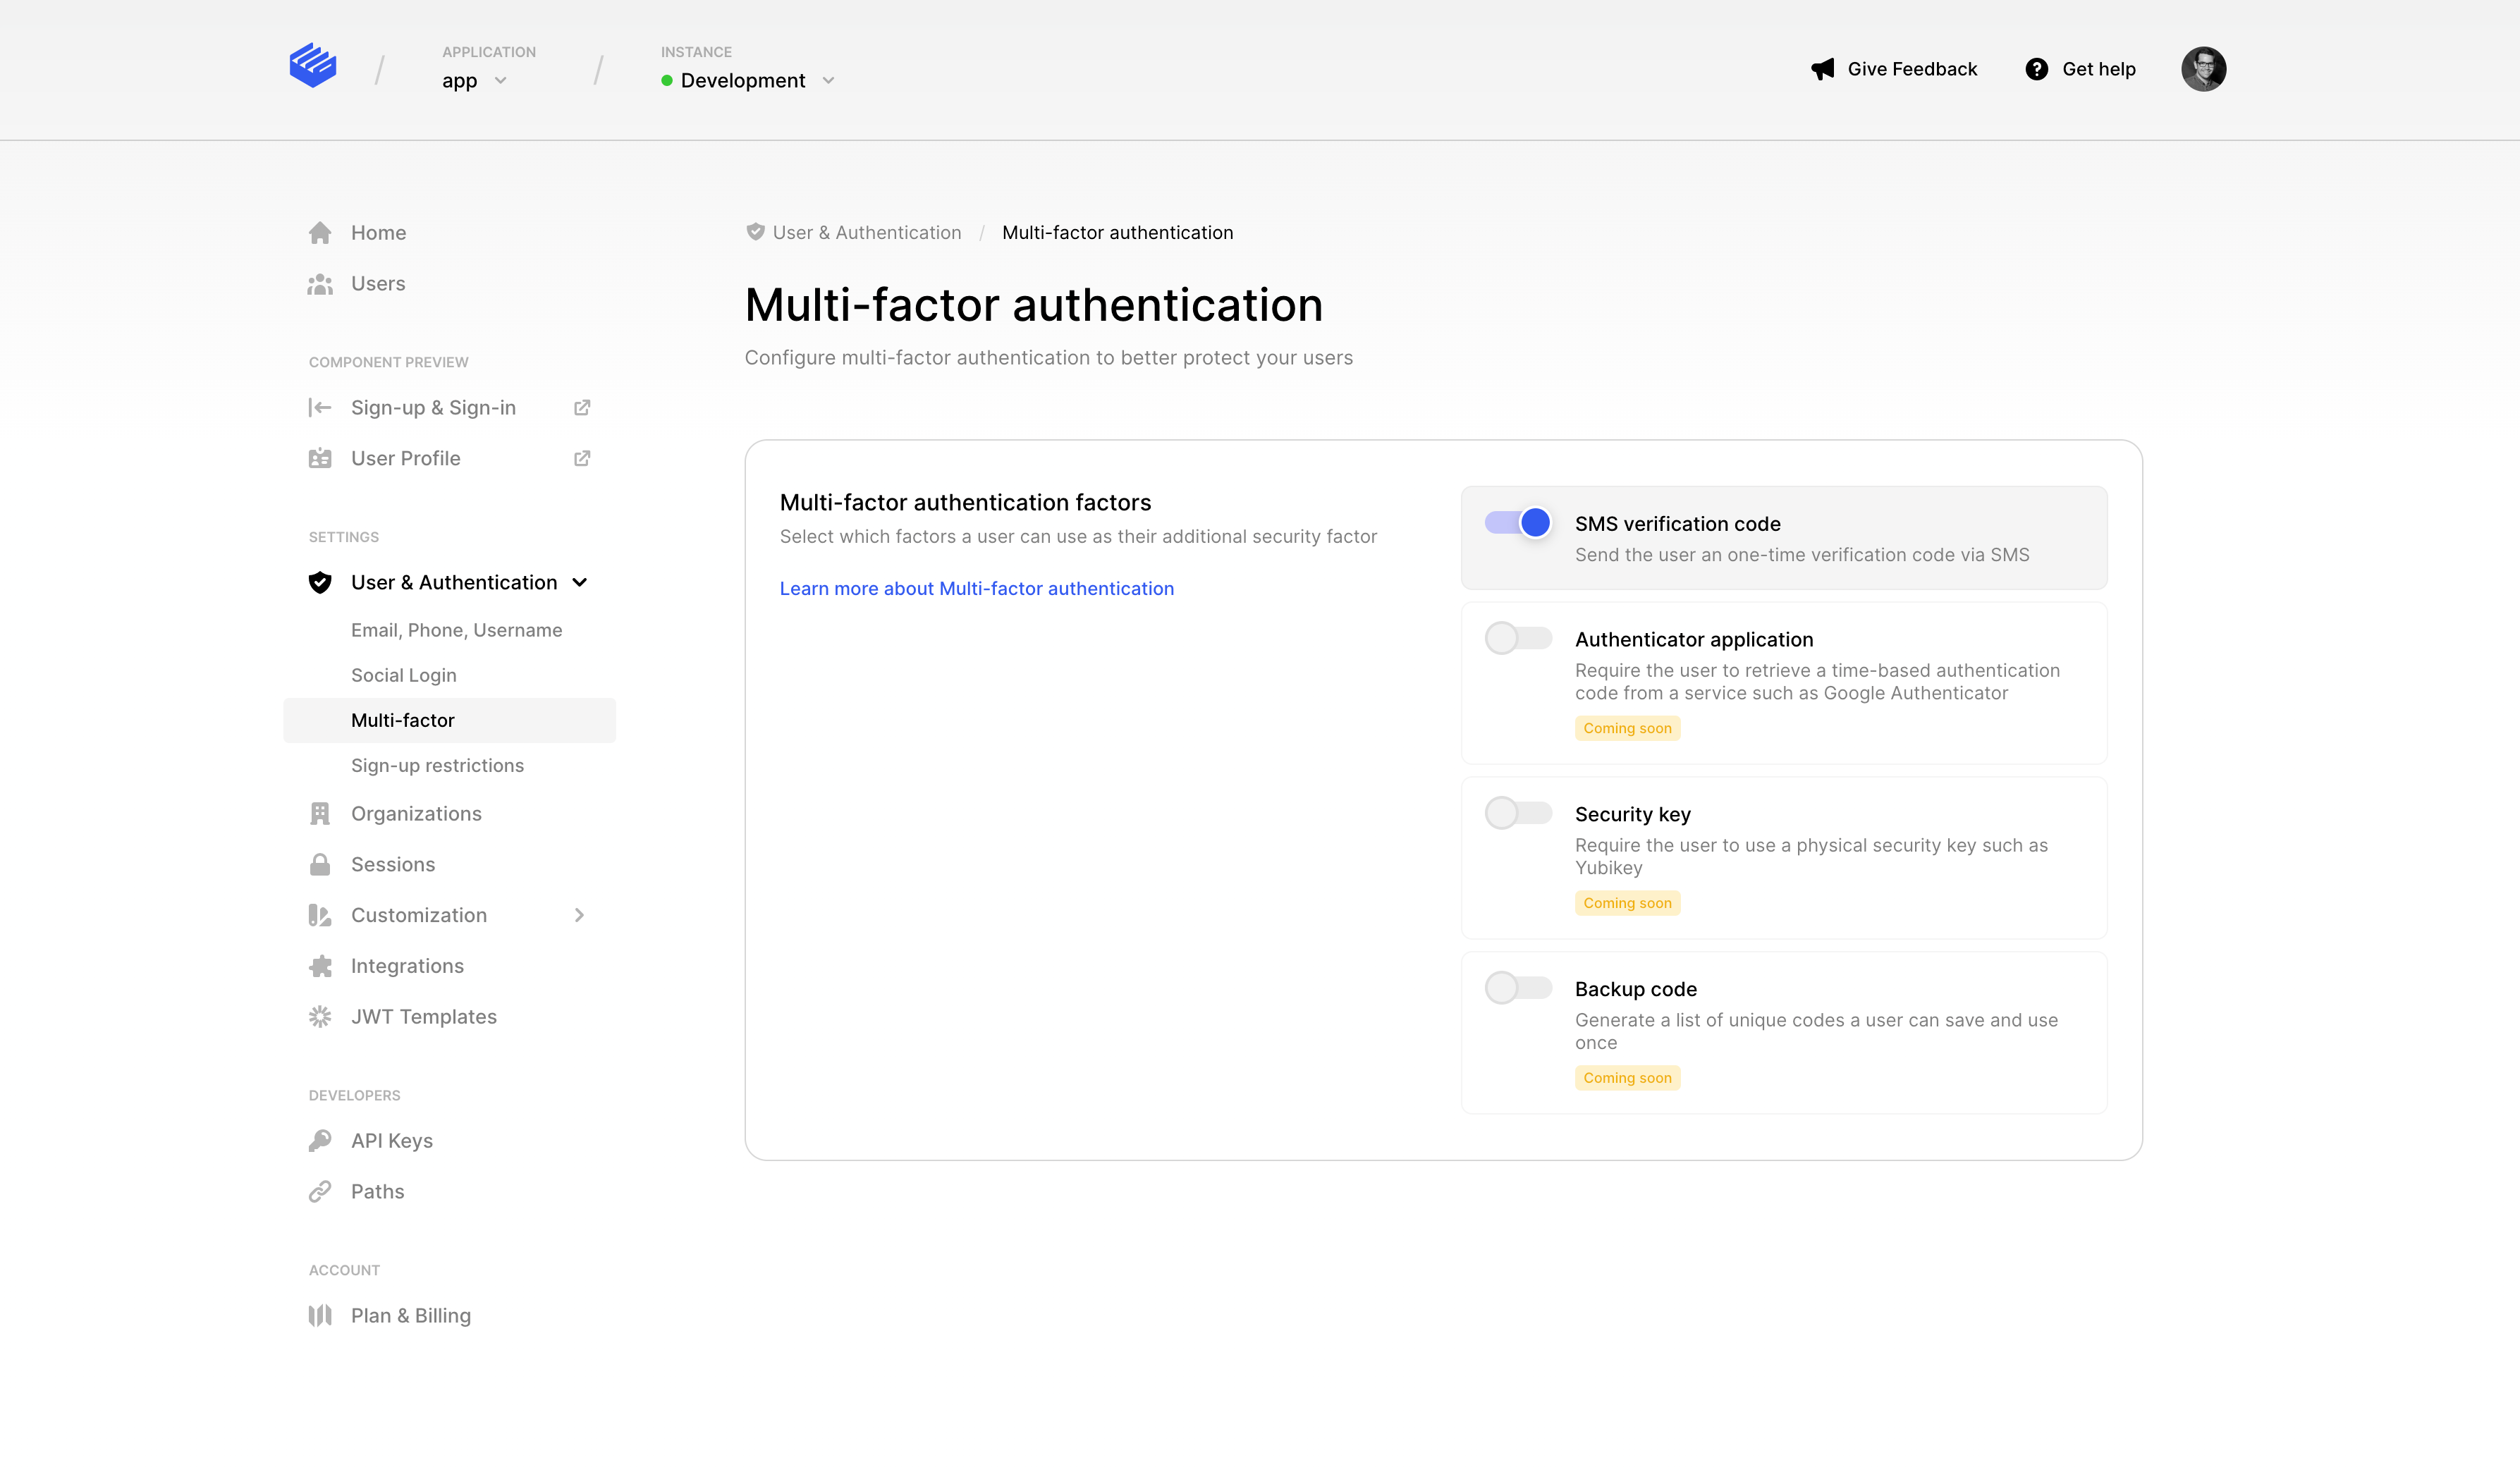
Task: Click the Home house icon
Action: (320, 233)
